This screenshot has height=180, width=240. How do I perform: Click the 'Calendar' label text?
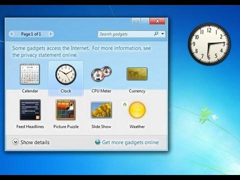pos(30,91)
